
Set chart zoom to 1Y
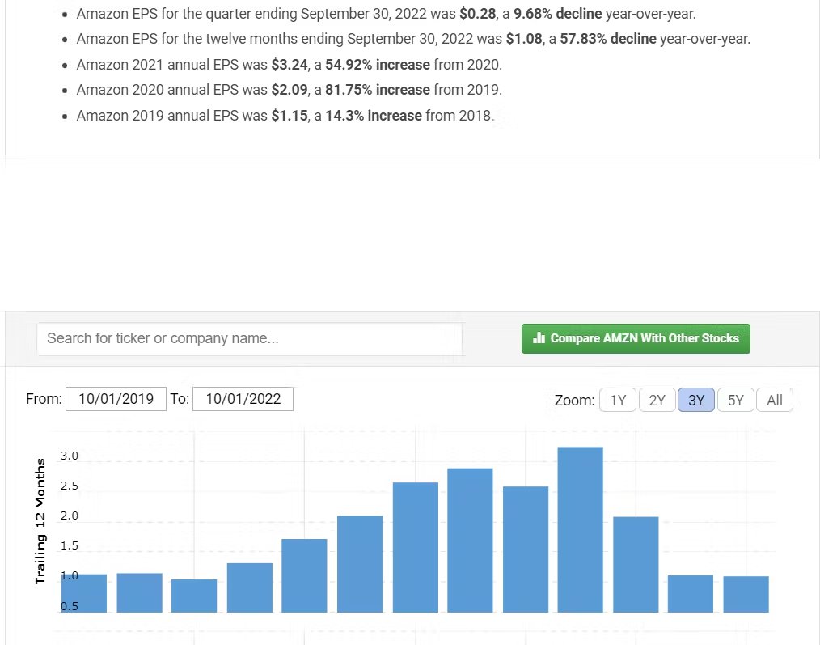click(x=618, y=400)
